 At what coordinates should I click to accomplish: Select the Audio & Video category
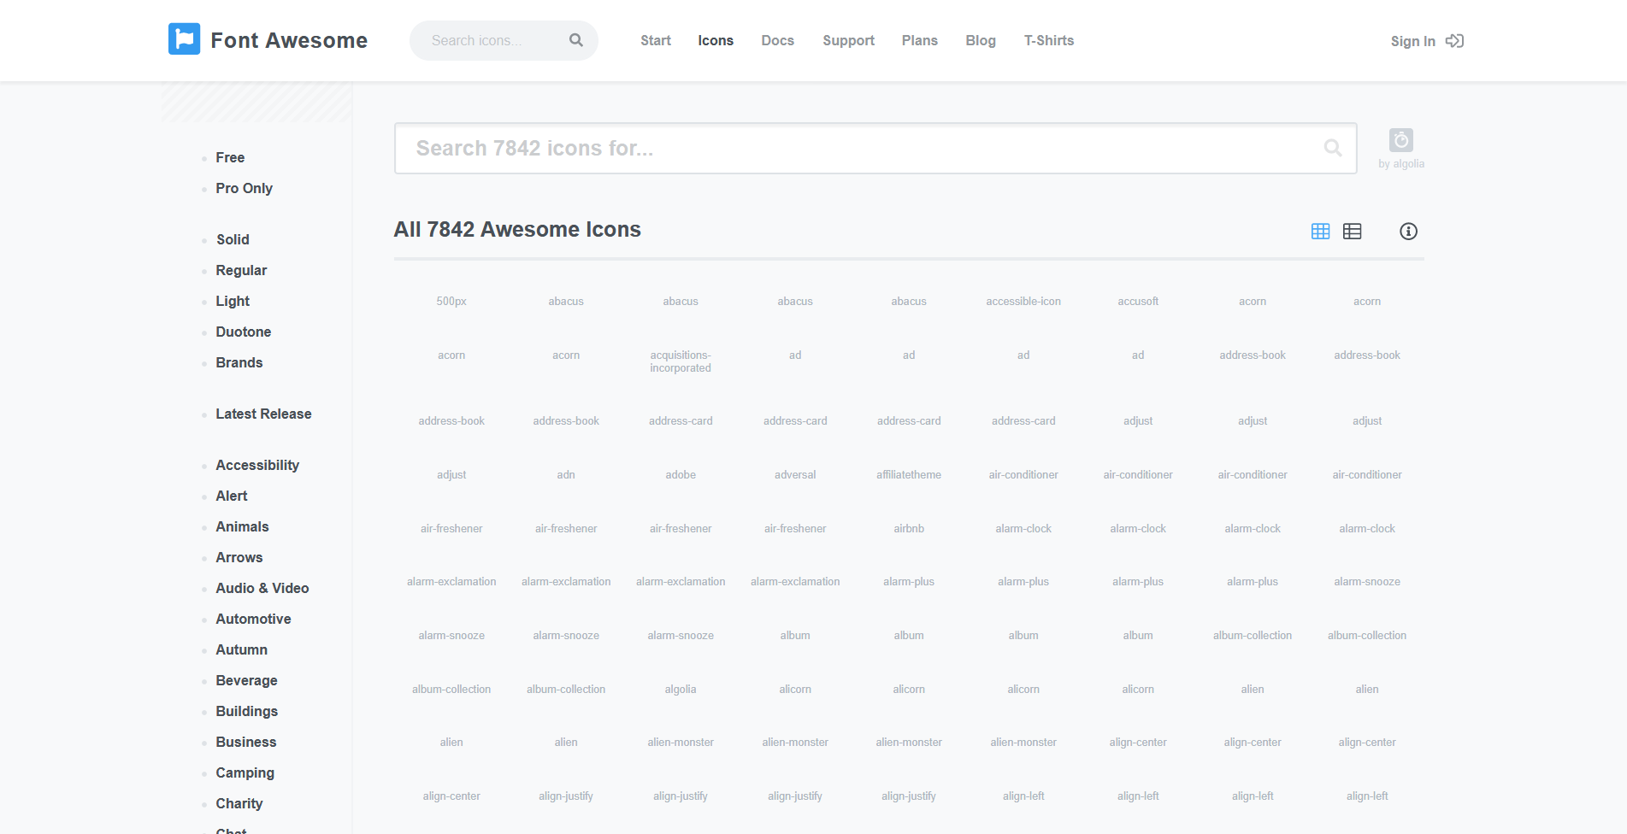(262, 588)
